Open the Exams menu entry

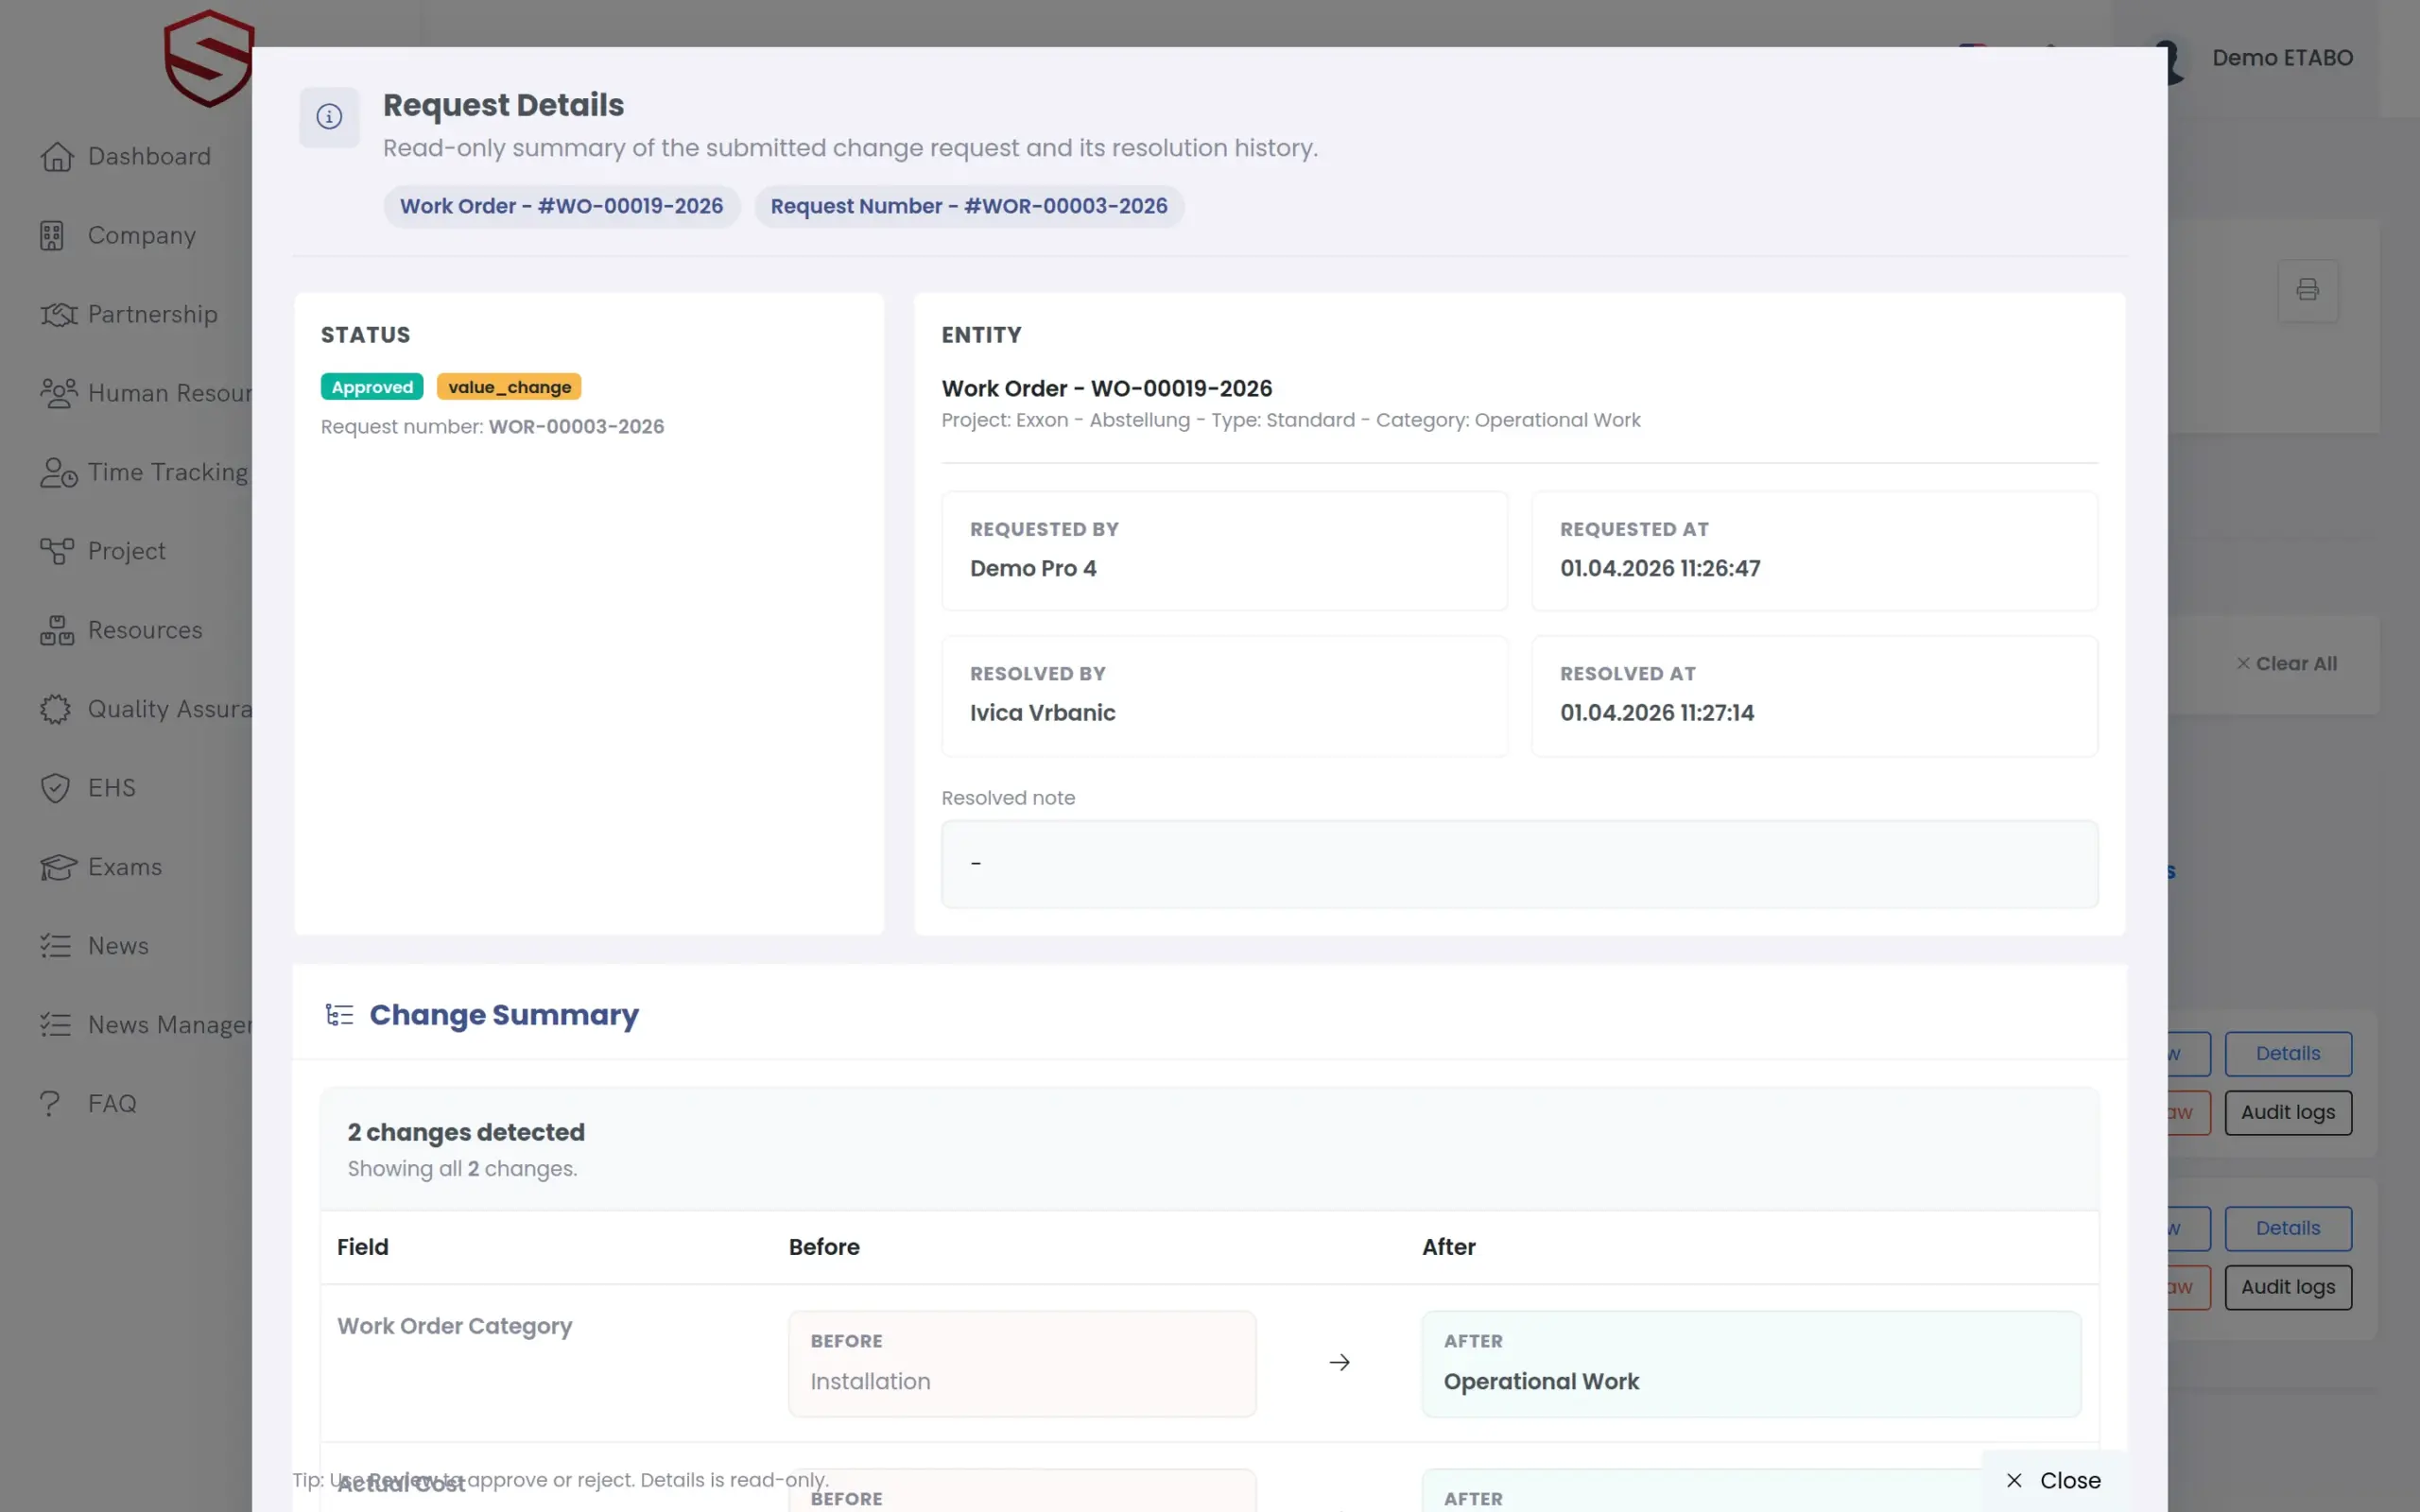coord(125,868)
